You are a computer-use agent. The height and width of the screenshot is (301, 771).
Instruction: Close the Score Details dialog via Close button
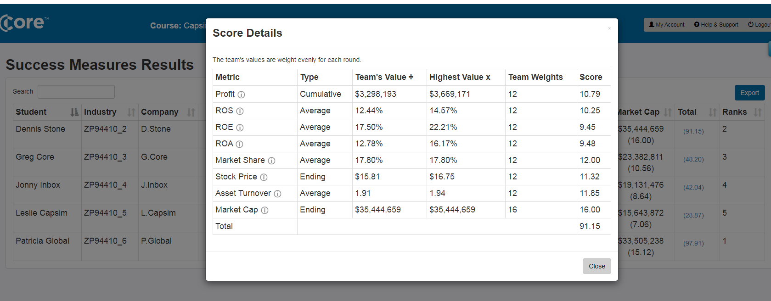597,266
